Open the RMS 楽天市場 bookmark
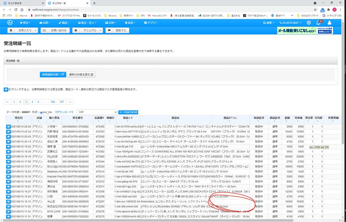The height and width of the screenshot is (222, 346). pyautogui.click(x=43, y=16)
